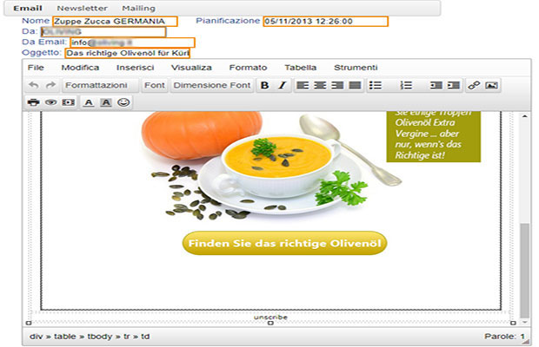This screenshot has width=539, height=347.
Task: Justify text alignment
Action: click(x=355, y=85)
